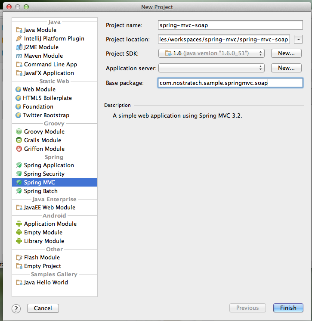
Task: Click New button next to Application server
Action: coord(286,68)
